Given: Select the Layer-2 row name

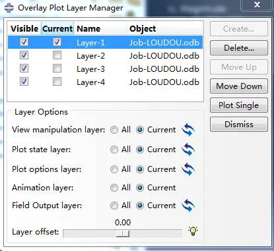Looking at the screenshot, I should coord(90,56).
